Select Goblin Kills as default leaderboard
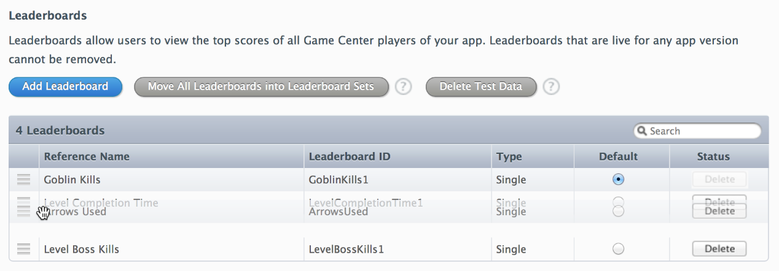Screen dimensions: 779x271 (x=619, y=180)
